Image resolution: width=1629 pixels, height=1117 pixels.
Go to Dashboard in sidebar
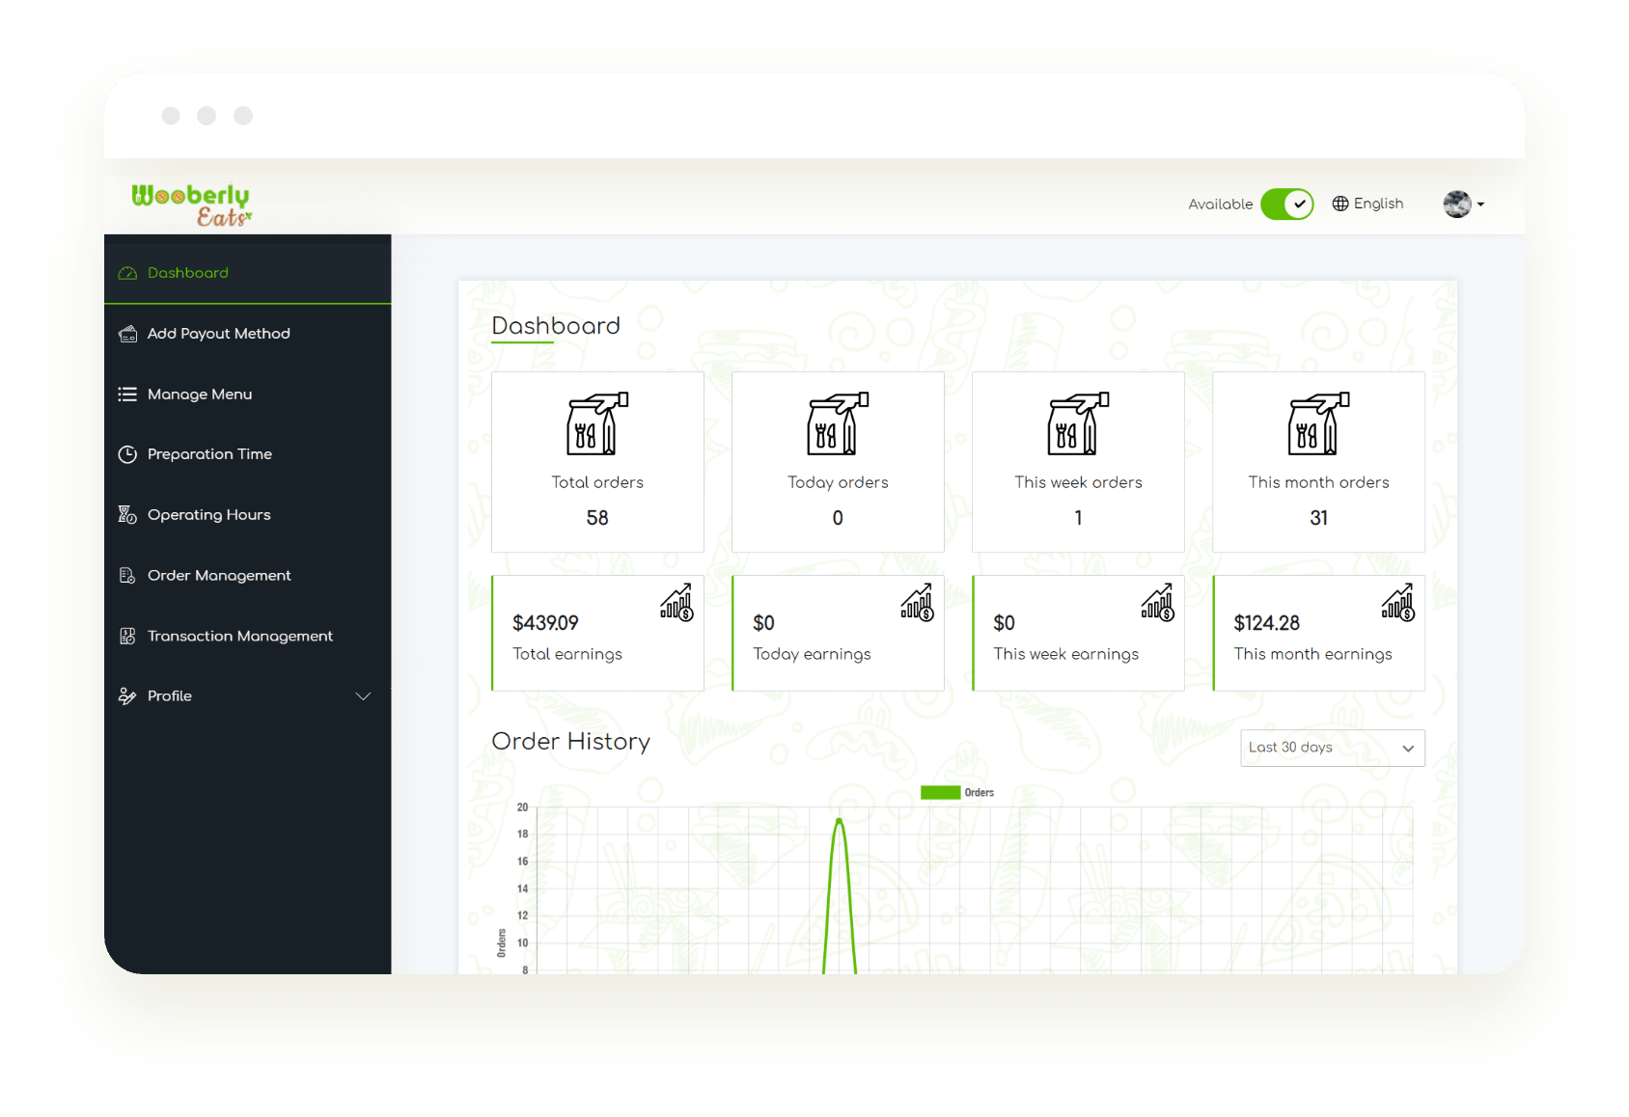pyautogui.click(x=248, y=273)
